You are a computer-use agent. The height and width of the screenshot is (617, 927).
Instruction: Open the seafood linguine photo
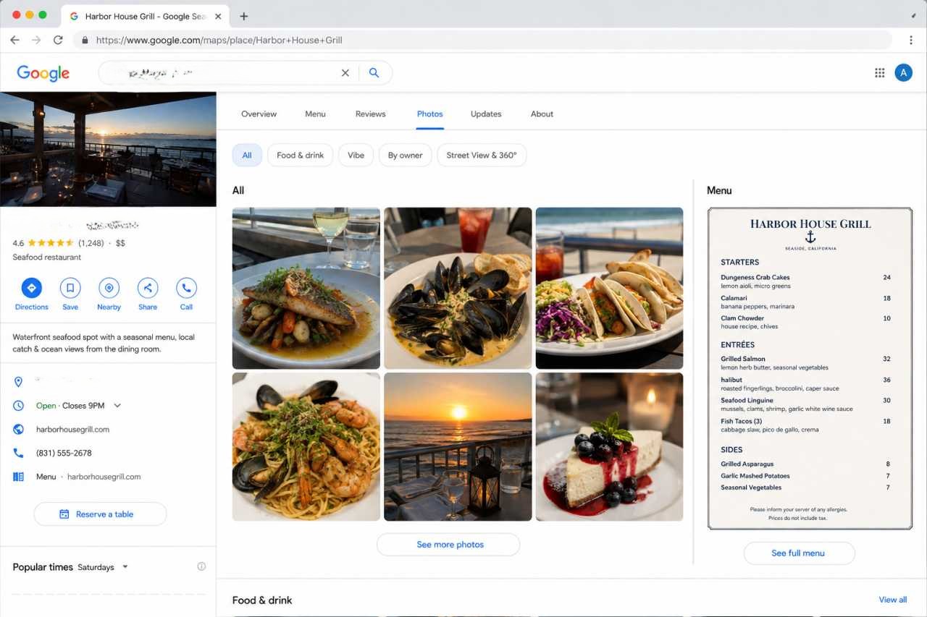pyautogui.click(x=306, y=447)
